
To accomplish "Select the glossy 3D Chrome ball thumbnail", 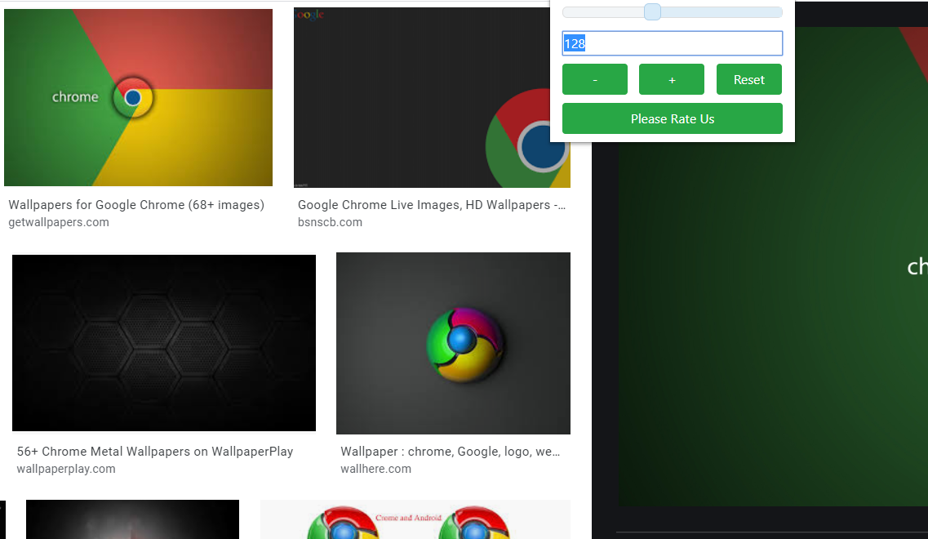I will (453, 343).
